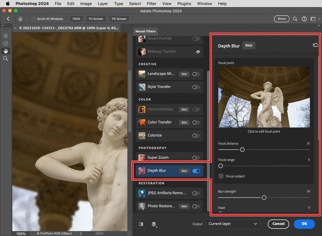322x236 pixels.
Task: Toggle the JPEG Artifacts Removal filter on
Action: [x=196, y=193]
